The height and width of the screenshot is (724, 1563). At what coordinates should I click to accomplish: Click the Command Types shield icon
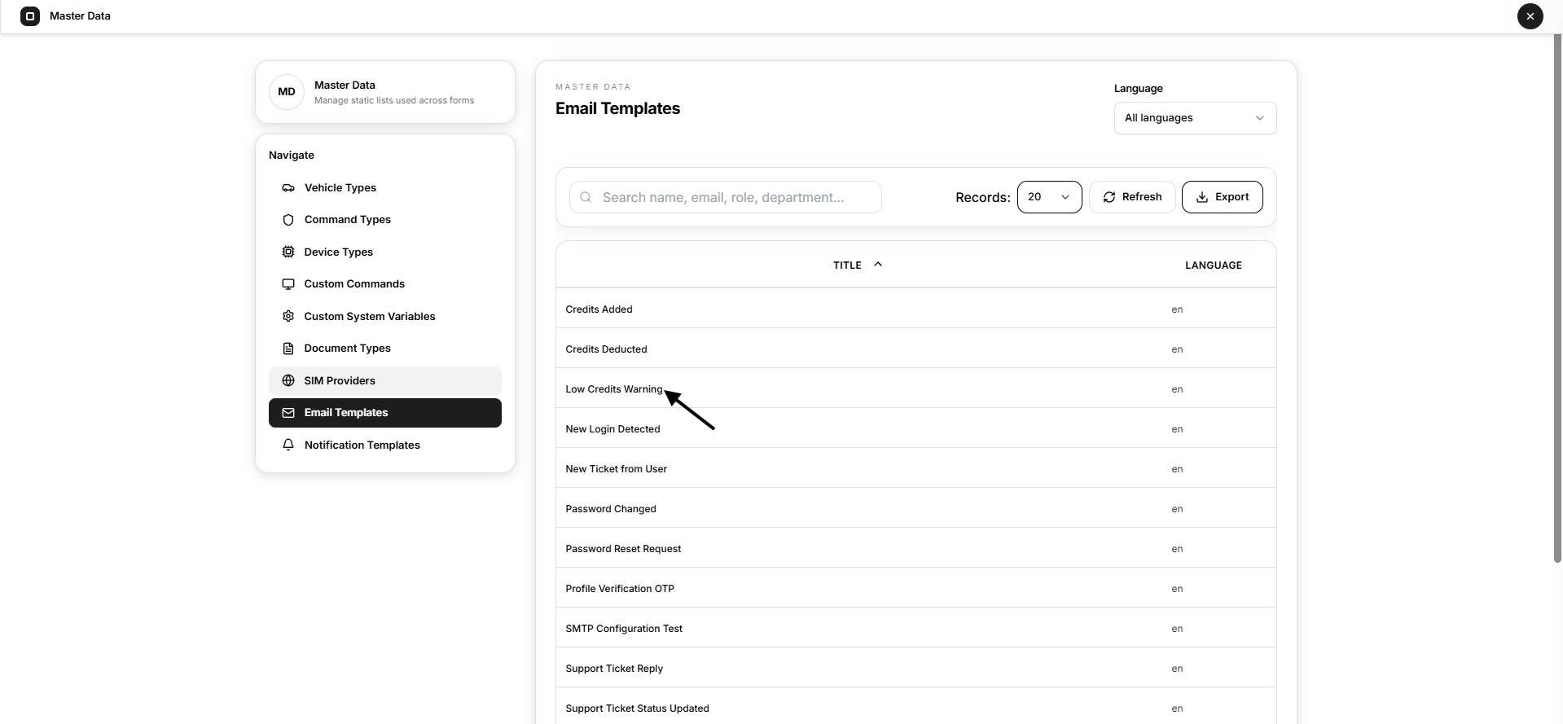coord(288,220)
